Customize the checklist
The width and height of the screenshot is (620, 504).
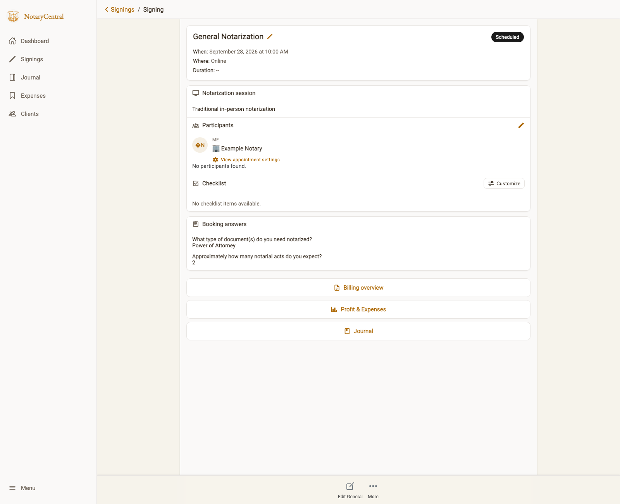point(504,183)
